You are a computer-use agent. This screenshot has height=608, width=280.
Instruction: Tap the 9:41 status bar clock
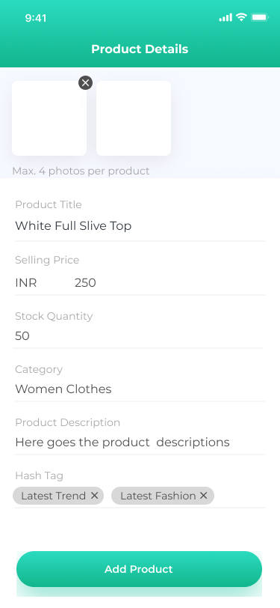(36, 18)
